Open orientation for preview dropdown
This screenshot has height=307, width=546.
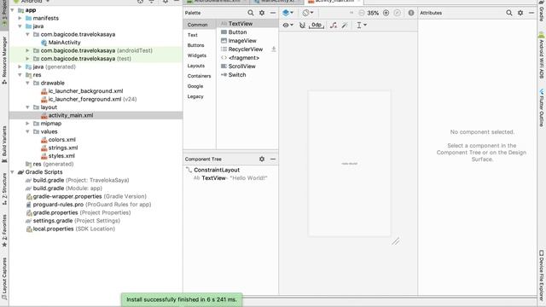[x=307, y=13]
